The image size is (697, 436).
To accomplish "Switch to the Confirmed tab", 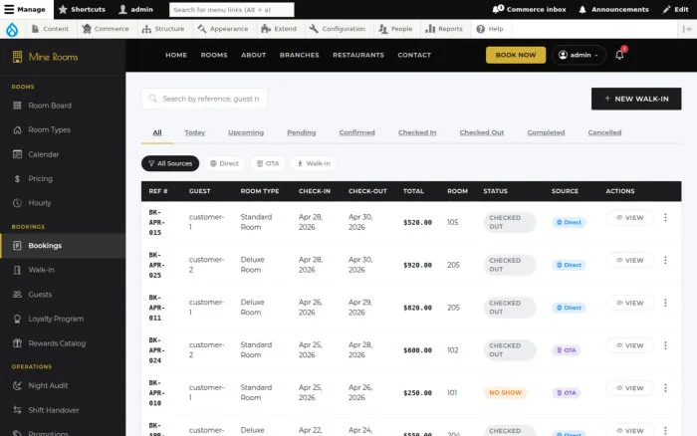I will tap(356, 132).
